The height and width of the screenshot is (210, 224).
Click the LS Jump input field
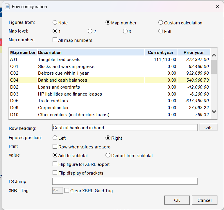point(125,181)
